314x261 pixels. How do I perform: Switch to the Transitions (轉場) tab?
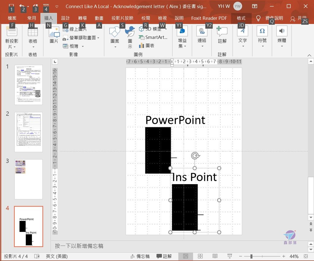(x=82, y=18)
